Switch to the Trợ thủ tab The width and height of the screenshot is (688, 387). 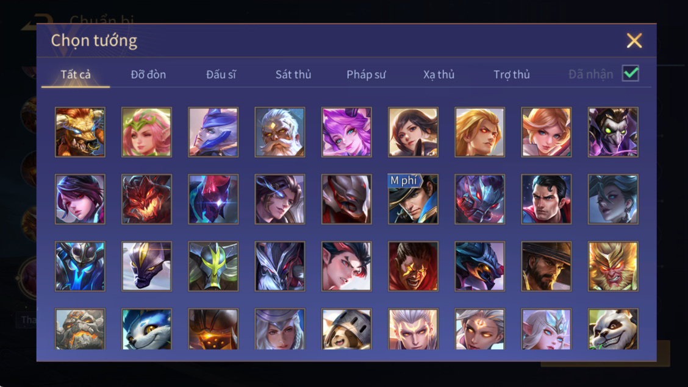[x=512, y=74]
